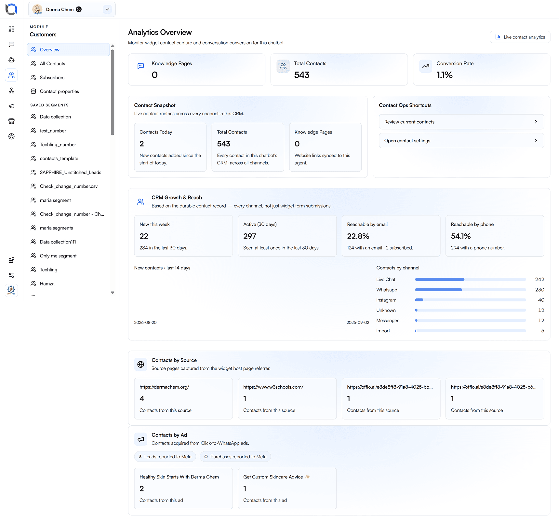Viewport: 559px width, 524px height.
Task: Click Review current contacts shortcut
Action: pos(461,122)
